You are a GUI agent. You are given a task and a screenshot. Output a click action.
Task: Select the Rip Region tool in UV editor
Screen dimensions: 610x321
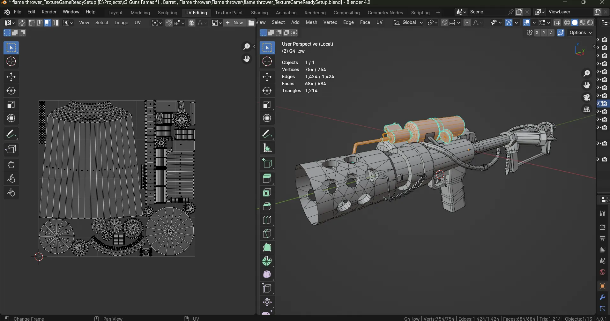pyautogui.click(x=11, y=150)
